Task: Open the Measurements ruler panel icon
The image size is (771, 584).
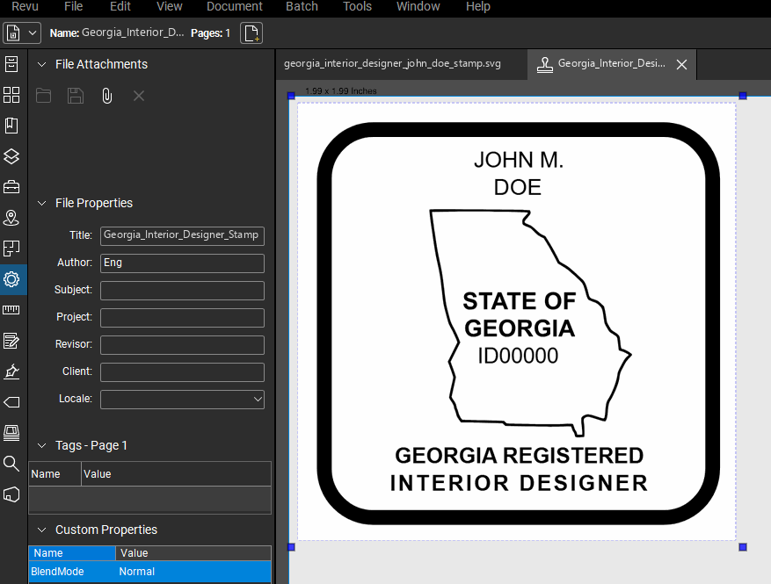Action: [x=11, y=310]
